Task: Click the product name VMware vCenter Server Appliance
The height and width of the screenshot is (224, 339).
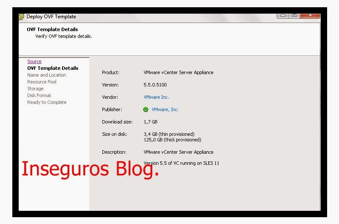Action: coord(178,72)
